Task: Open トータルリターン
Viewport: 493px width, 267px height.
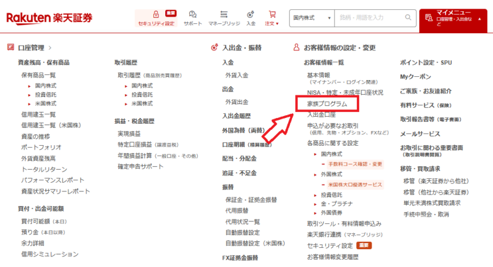Action: 44,169
